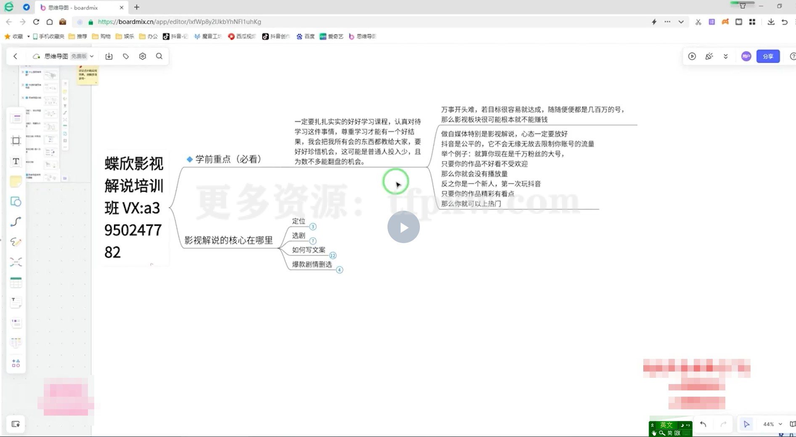Play the embedded video overlay
The width and height of the screenshot is (796, 437).
(x=403, y=227)
